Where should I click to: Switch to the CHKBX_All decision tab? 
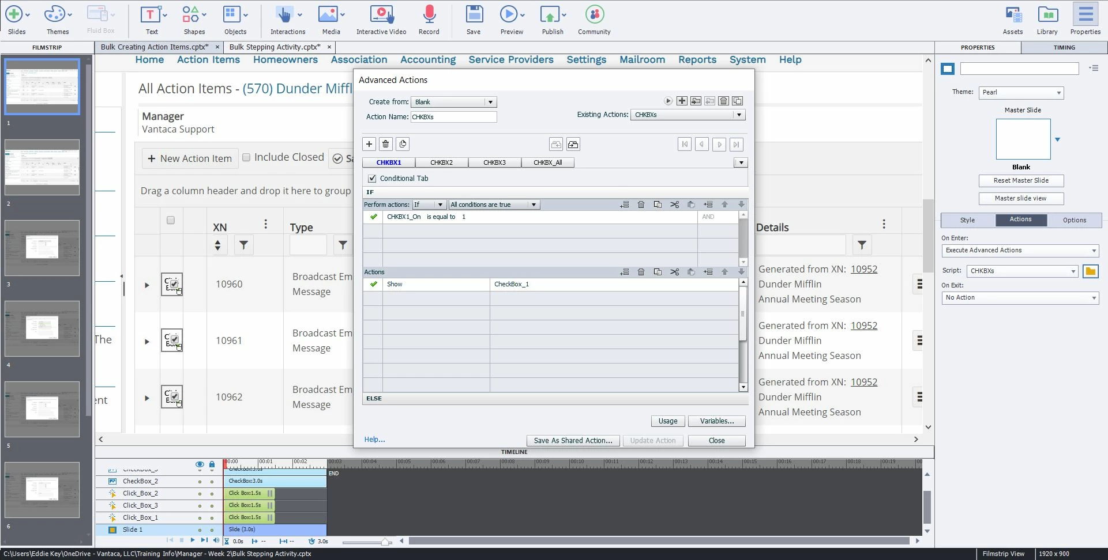[547, 162]
